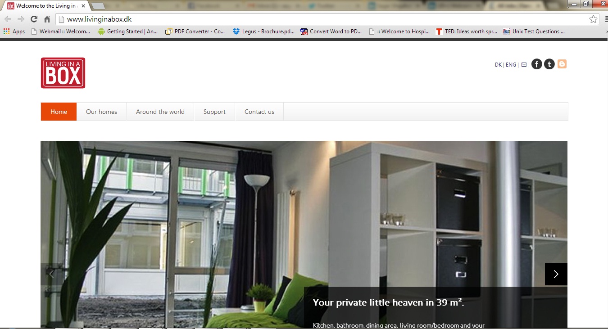Viewport: 608px width, 329px height.
Task: Open the Support menu item
Action: tap(214, 112)
